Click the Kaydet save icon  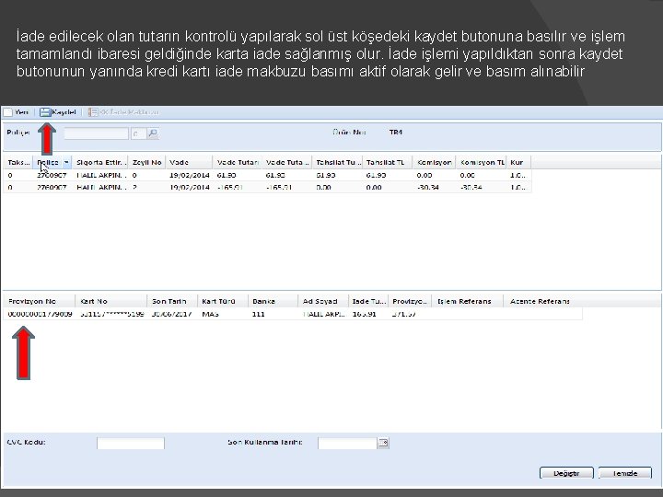pyautogui.click(x=45, y=112)
